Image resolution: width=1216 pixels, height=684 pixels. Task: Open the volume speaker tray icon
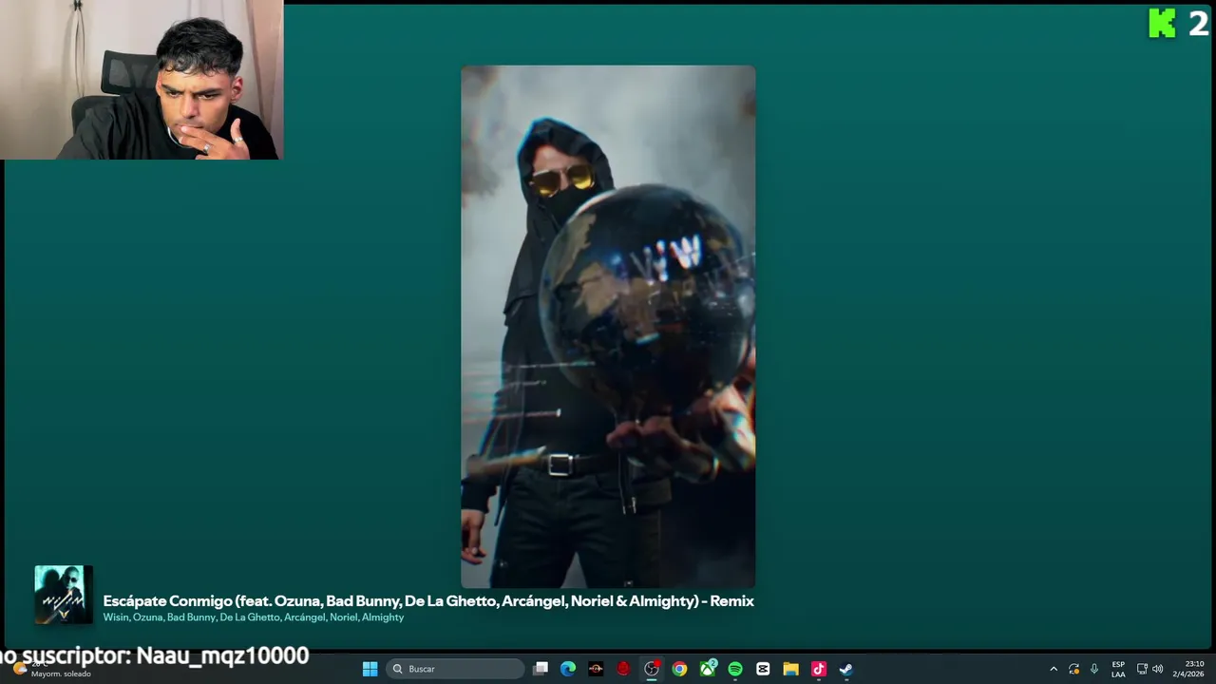(x=1157, y=669)
